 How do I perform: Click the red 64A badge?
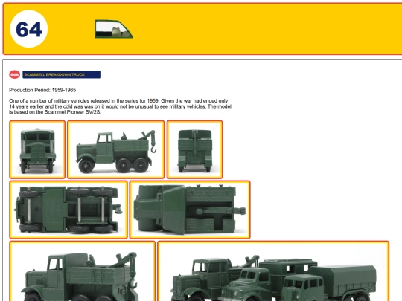pos(15,74)
